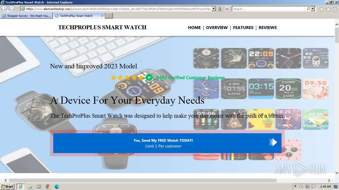
Task: Click the vertical scrollbar down arrow
Action: coord(337,173)
